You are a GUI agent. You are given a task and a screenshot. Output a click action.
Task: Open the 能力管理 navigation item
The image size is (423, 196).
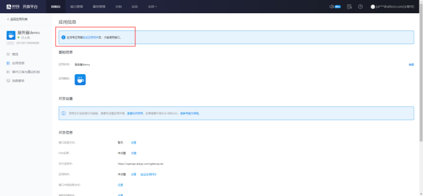(x=77, y=6)
